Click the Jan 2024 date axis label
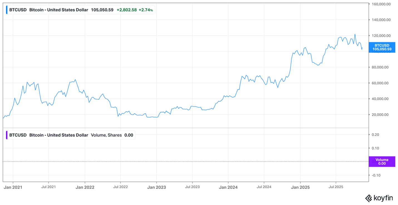The width and height of the screenshot is (398, 205). pyautogui.click(x=228, y=187)
